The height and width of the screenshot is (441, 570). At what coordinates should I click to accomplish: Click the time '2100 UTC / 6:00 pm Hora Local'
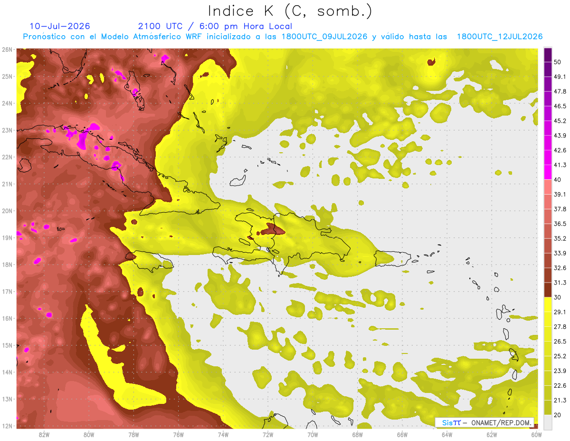(x=215, y=26)
